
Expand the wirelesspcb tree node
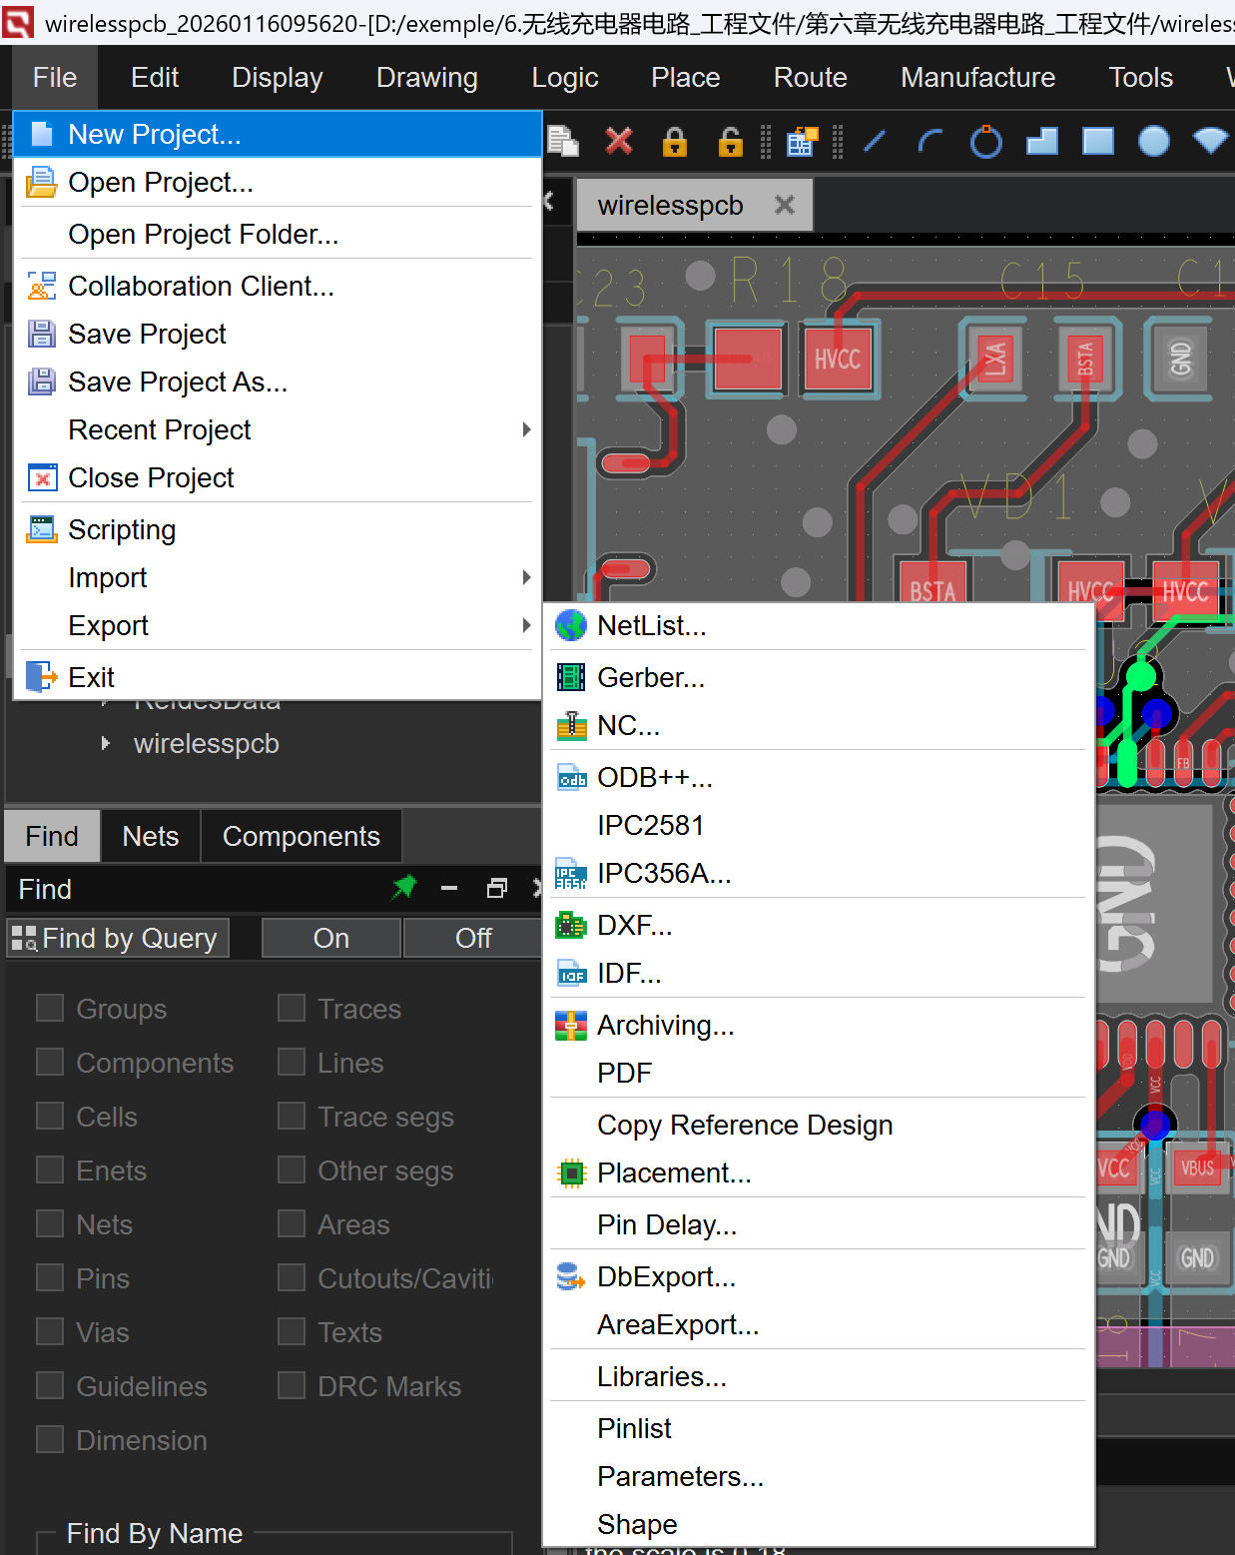point(106,743)
